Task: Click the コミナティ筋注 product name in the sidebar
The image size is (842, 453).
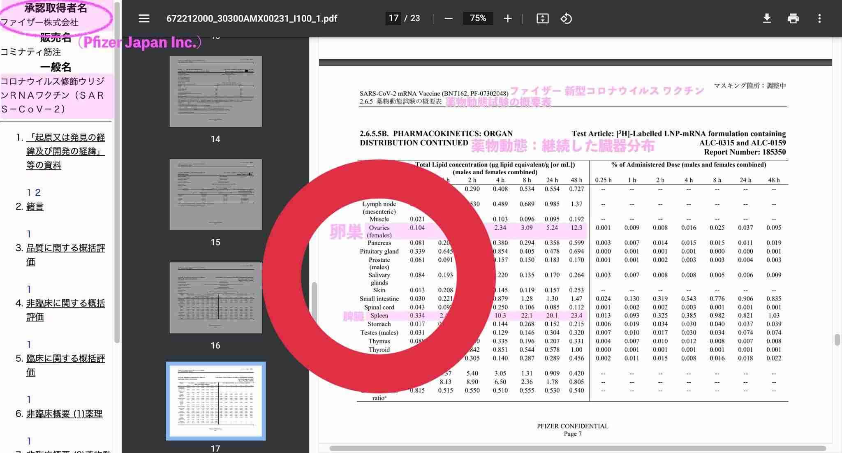Action: click(30, 52)
